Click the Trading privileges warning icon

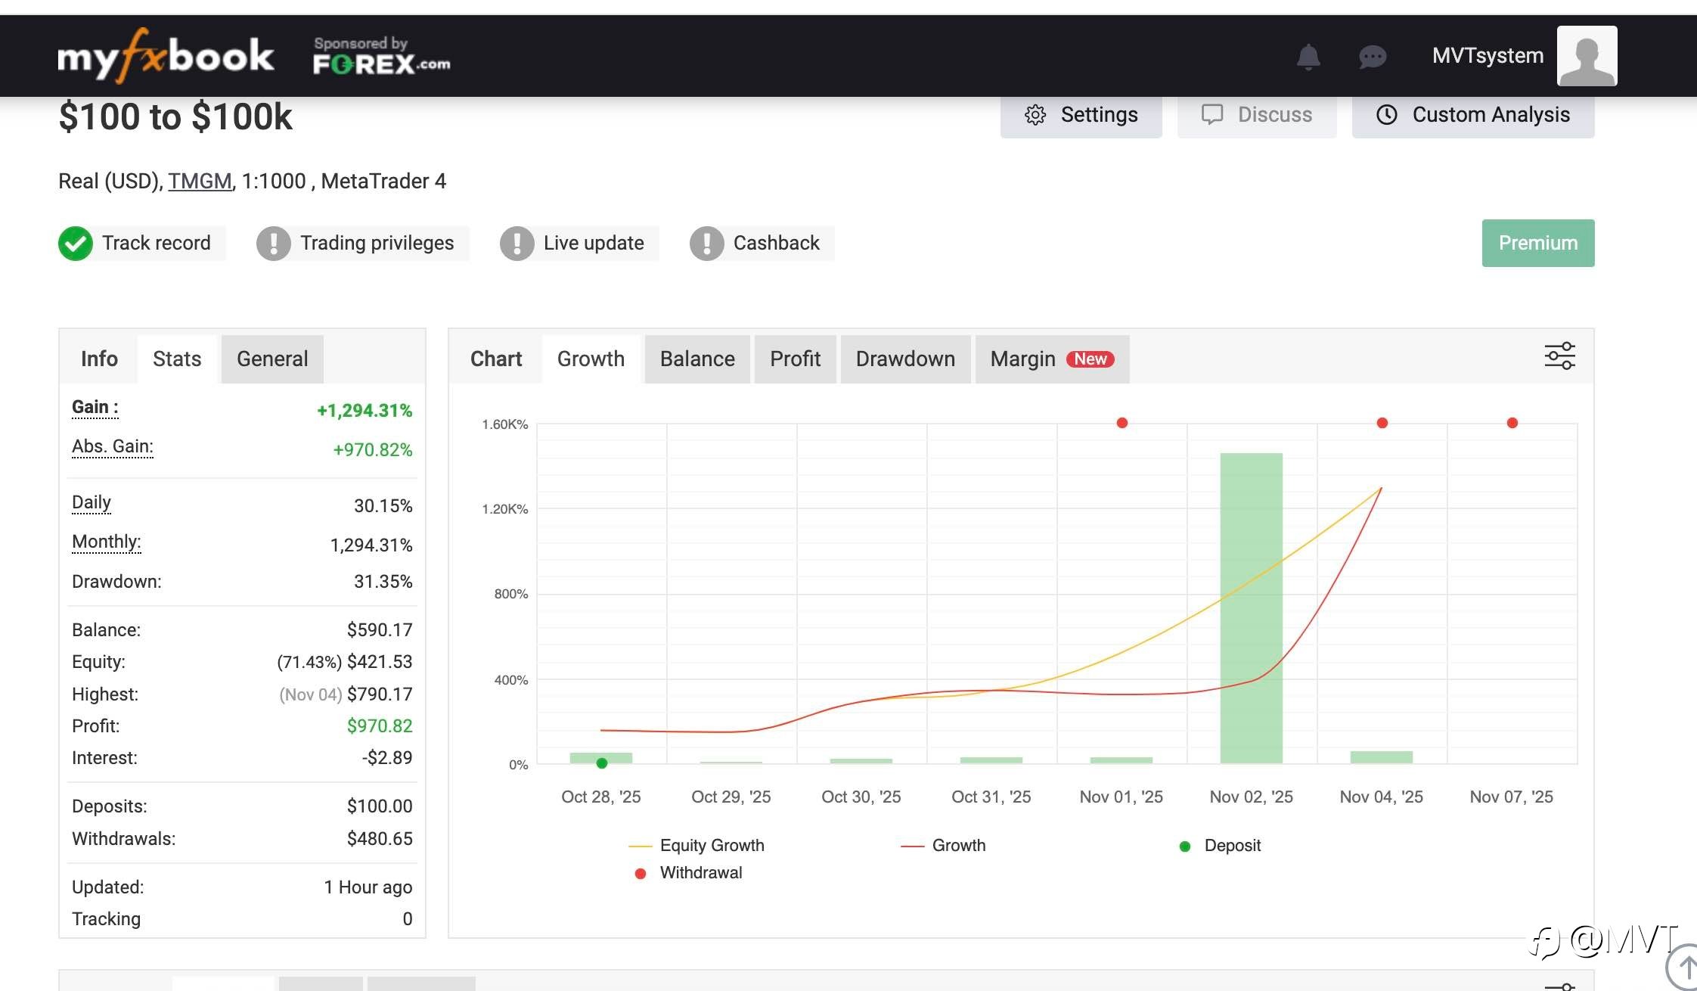coord(274,244)
